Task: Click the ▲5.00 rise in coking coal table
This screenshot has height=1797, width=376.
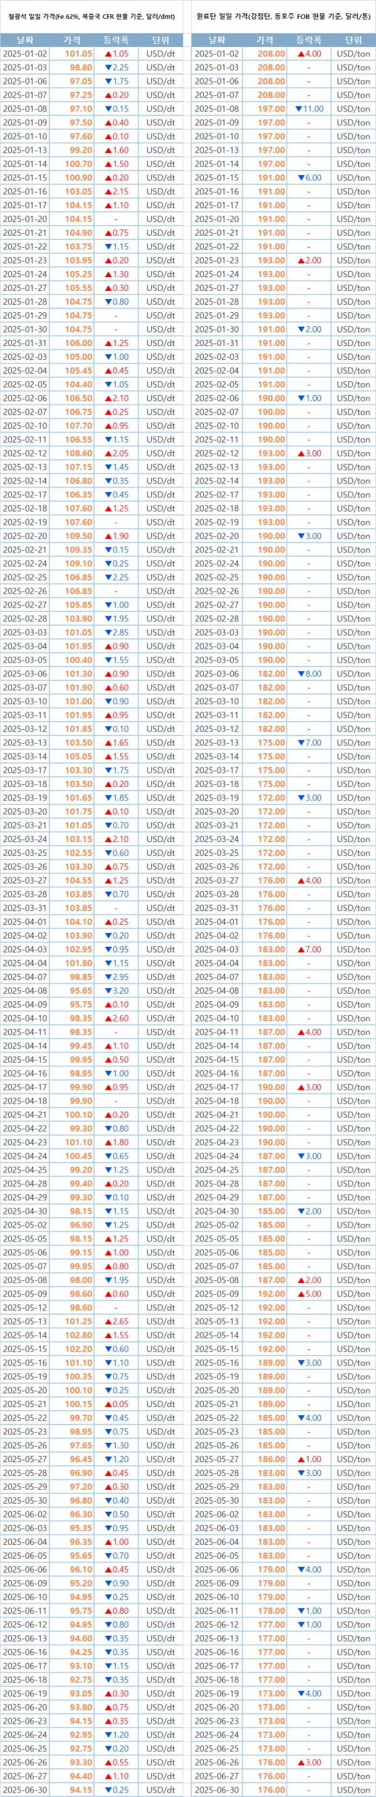Action: (309, 1294)
